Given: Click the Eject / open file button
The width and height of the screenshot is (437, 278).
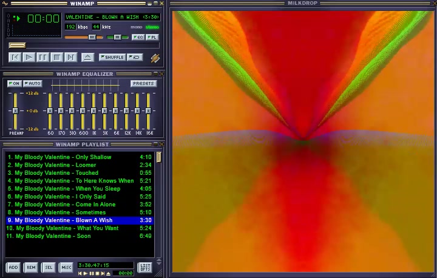Looking at the screenshot, I should tap(87, 58).
